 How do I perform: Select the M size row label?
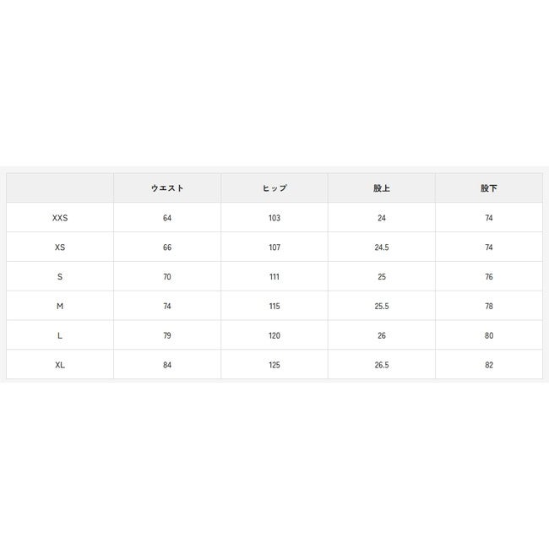60,306
